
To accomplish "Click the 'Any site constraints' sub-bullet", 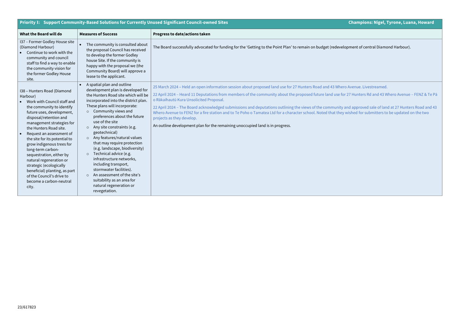I will click(114, 130).
